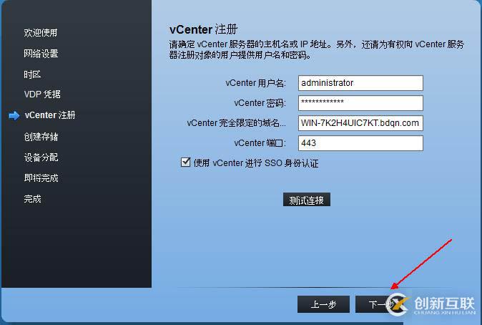Click the vCenter 注册 page heading
The height and width of the screenshot is (325, 482).
(x=204, y=29)
